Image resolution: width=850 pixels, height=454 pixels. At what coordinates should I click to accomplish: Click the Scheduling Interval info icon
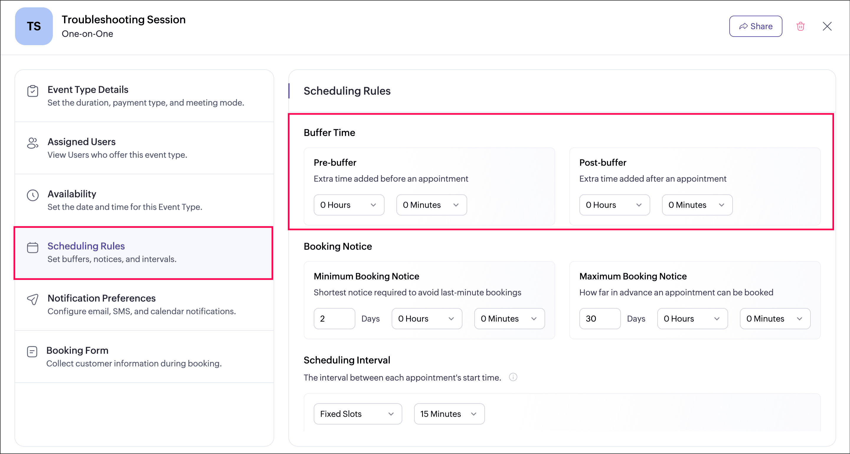click(x=513, y=377)
